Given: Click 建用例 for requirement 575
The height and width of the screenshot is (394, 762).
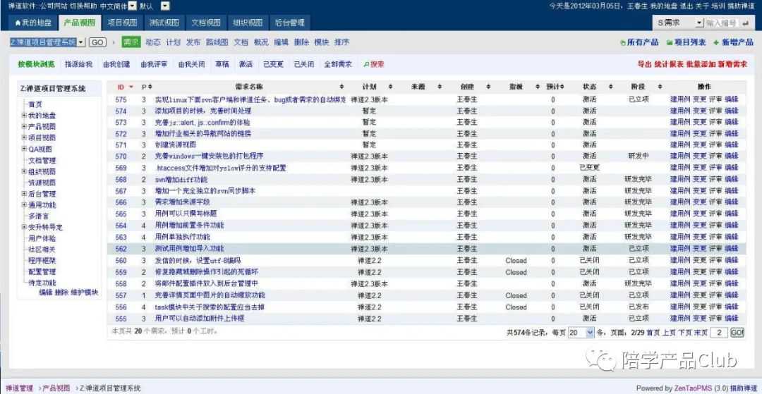Looking at the screenshot, I should pyautogui.click(x=679, y=99).
